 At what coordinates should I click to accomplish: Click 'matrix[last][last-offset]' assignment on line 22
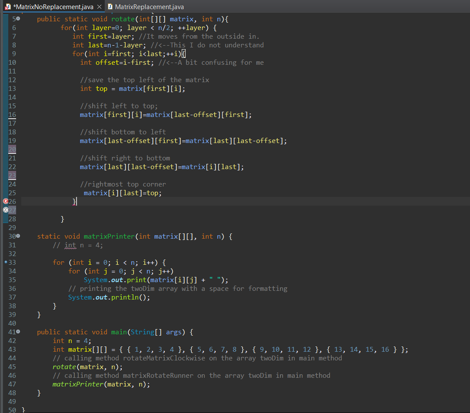162,167
